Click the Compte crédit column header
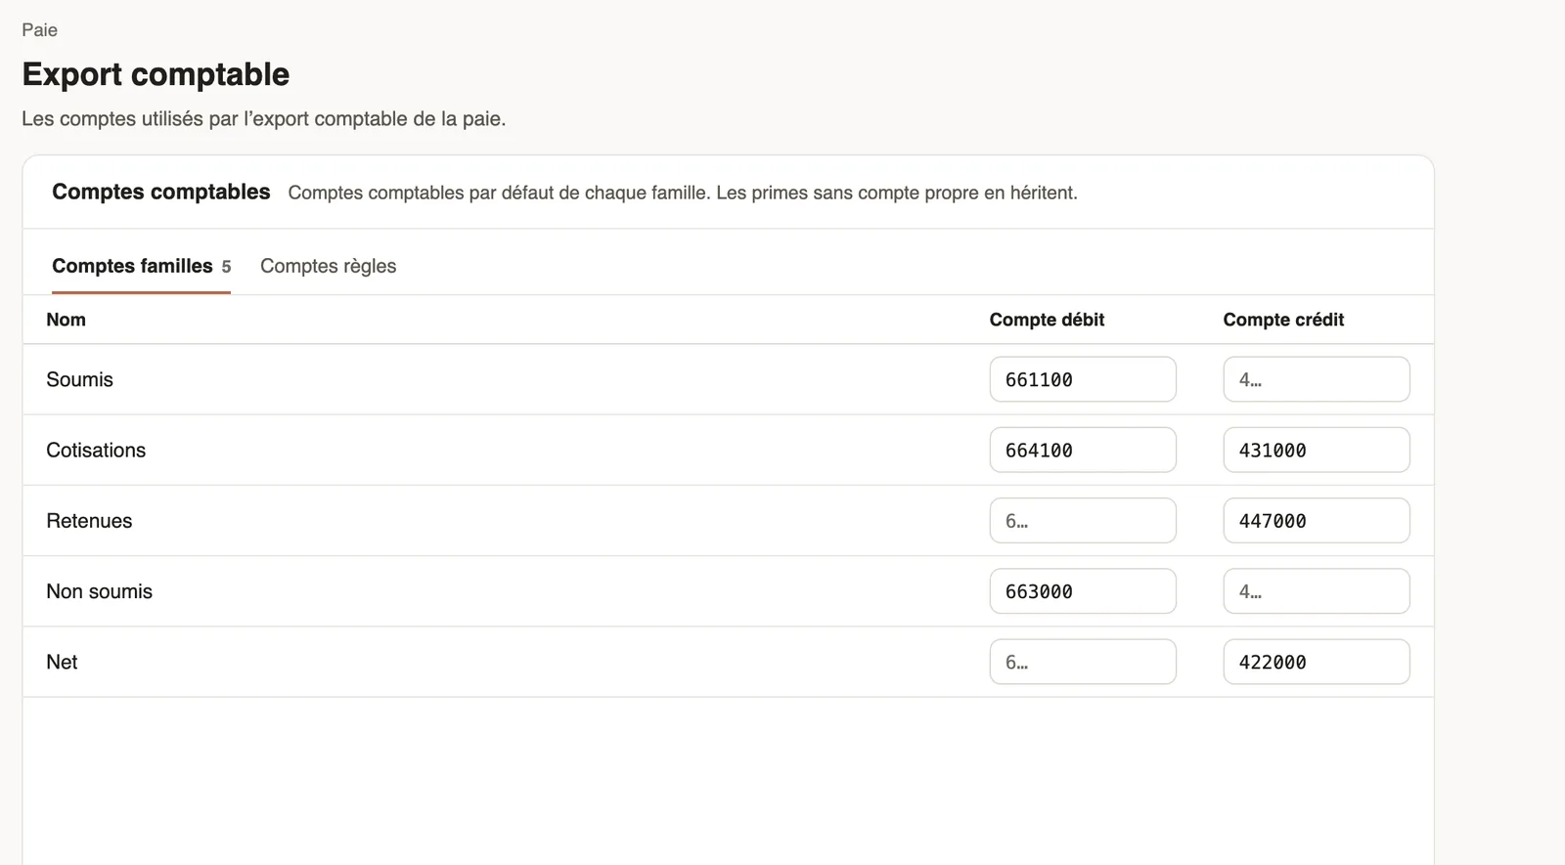Screen dimensions: 1565x865 (x=1283, y=320)
